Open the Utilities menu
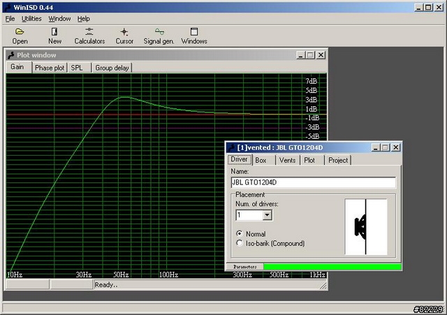This screenshot has width=447, height=315. pos(31,19)
